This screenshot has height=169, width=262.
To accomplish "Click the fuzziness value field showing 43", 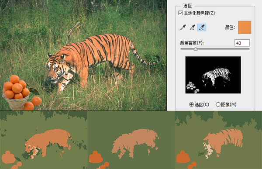I will (x=242, y=43).
